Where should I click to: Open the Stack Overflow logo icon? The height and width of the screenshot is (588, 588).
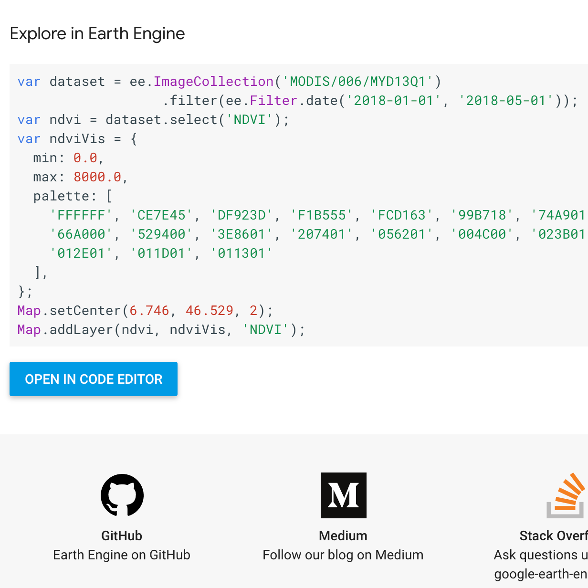pyautogui.click(x=567, y=495)
